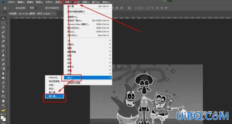Activate the Zoom magnifier tool
The height and width of the screenshot is (124, 232).
[x=3, y=105]
